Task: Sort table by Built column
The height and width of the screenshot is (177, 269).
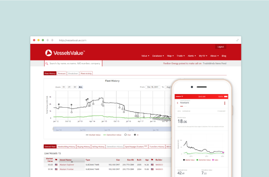Action: point(139,160)
